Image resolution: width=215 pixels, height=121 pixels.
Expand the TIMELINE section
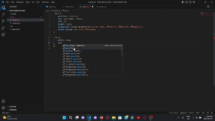(x=13, y=110)
